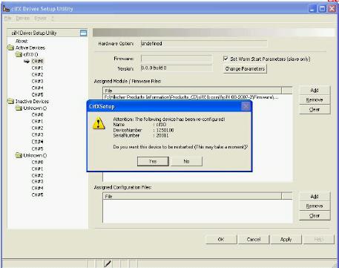
Task: Click the warning icon in the CifXSetup dialog
Action: (99, 123)
